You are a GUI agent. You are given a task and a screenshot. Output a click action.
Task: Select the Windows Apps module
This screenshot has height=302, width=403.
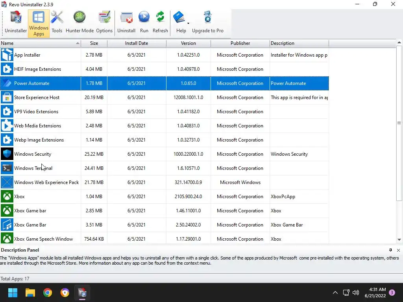pyautogui.click(x=39, y=24)
